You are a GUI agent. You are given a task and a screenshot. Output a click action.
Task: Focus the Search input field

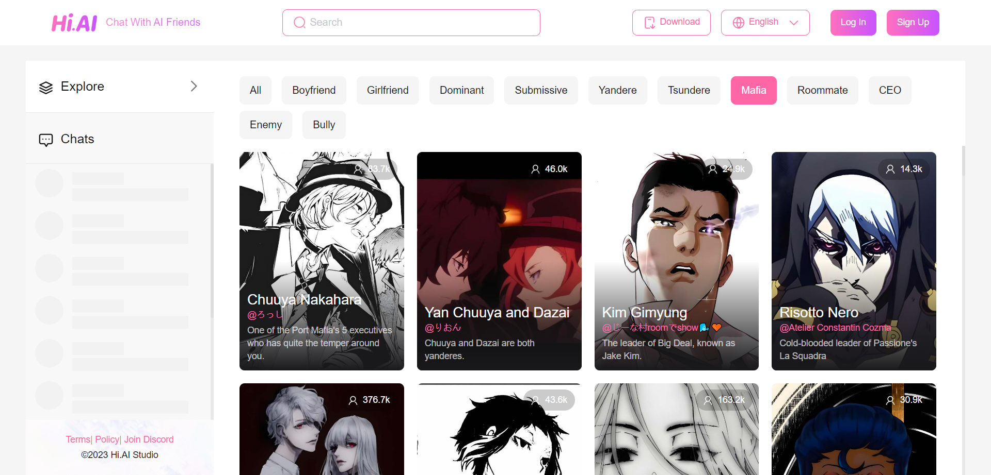pyautogui.click(x=411, y=23)
